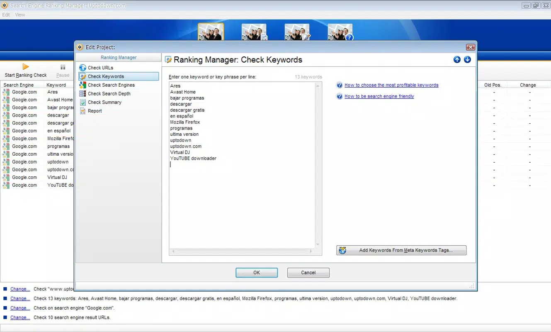This screenshot has height=332, width=551.
Task: Select 'Virtual DJ' in the main window table
Action: (x=57, y=177)
